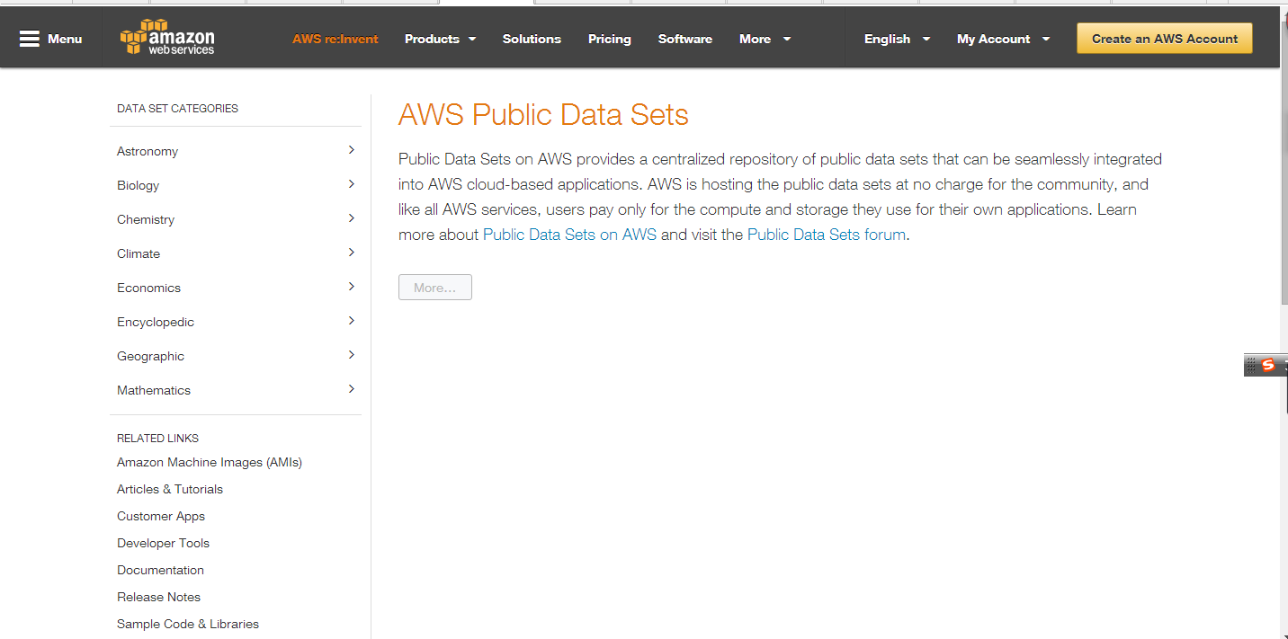Select the Biology category

(138, 185)
